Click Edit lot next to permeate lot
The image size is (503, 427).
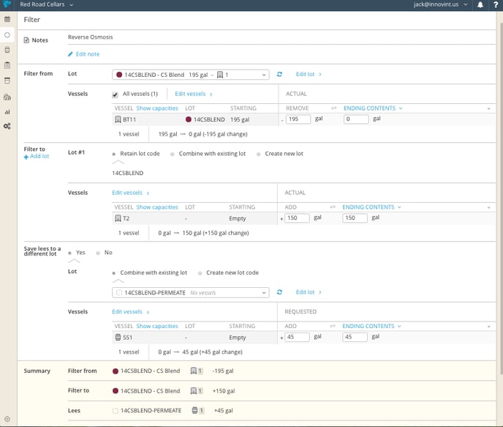tap(309, 292)
